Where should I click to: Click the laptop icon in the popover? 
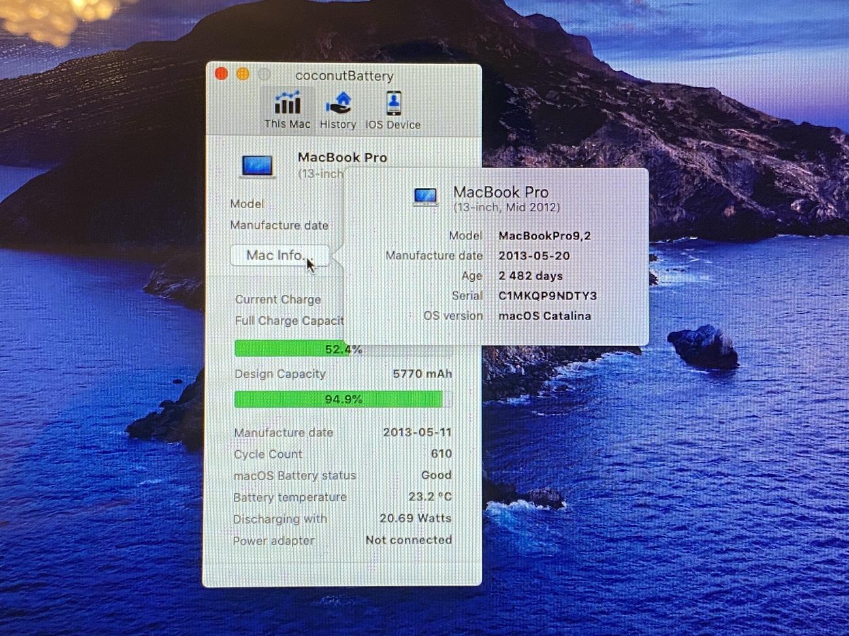426,196
